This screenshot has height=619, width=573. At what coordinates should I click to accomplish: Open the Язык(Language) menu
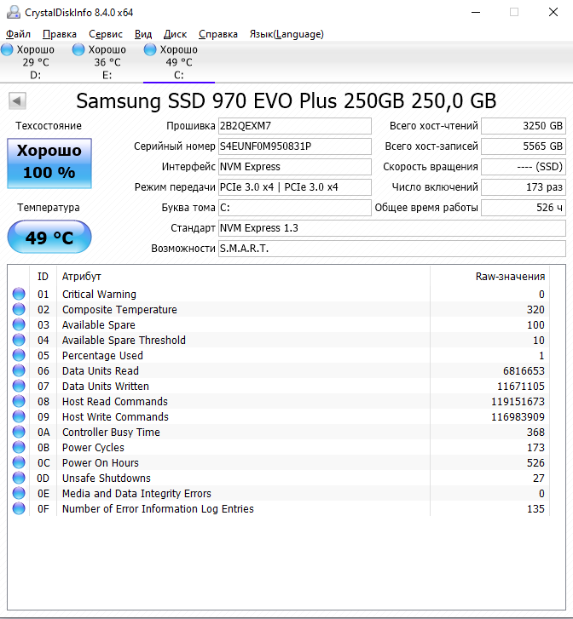(x=286, y=34)
